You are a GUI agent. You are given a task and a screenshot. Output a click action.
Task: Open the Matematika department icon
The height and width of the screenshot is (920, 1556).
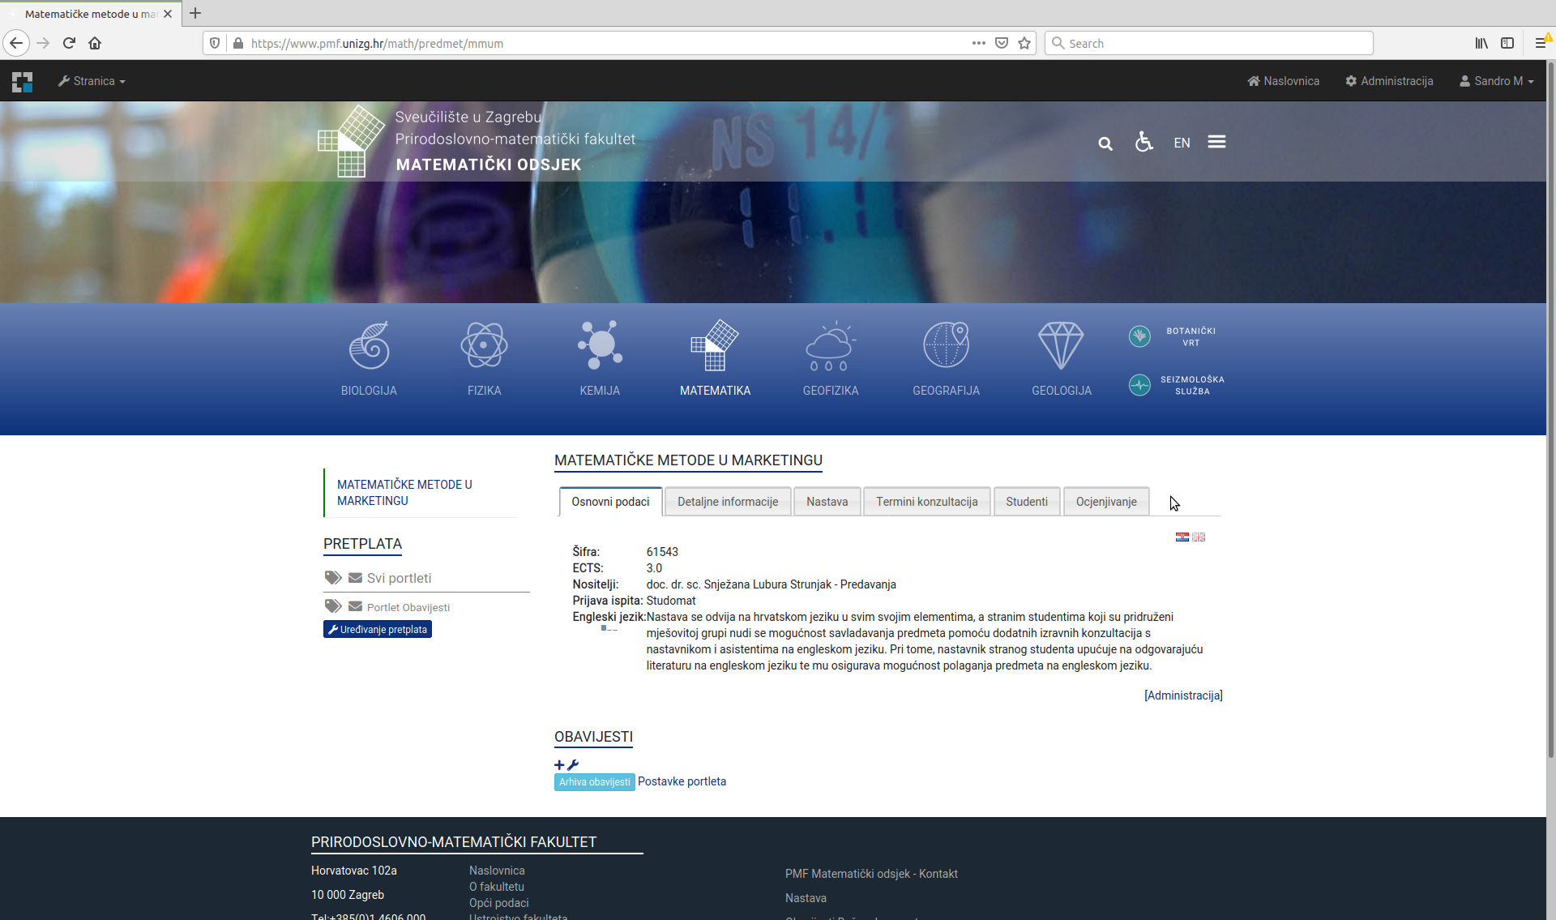click(715, 345)
